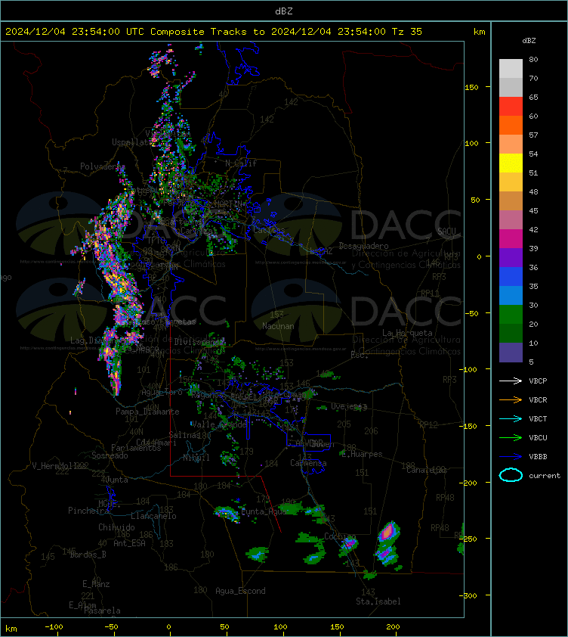
Task: Click the pink-core storm cell in southeast corner
Action: pyautogui.click(x=388, y=532)
